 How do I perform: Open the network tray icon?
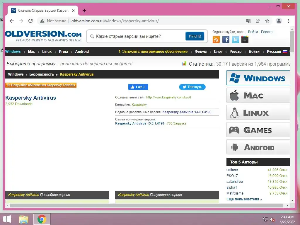265,219
